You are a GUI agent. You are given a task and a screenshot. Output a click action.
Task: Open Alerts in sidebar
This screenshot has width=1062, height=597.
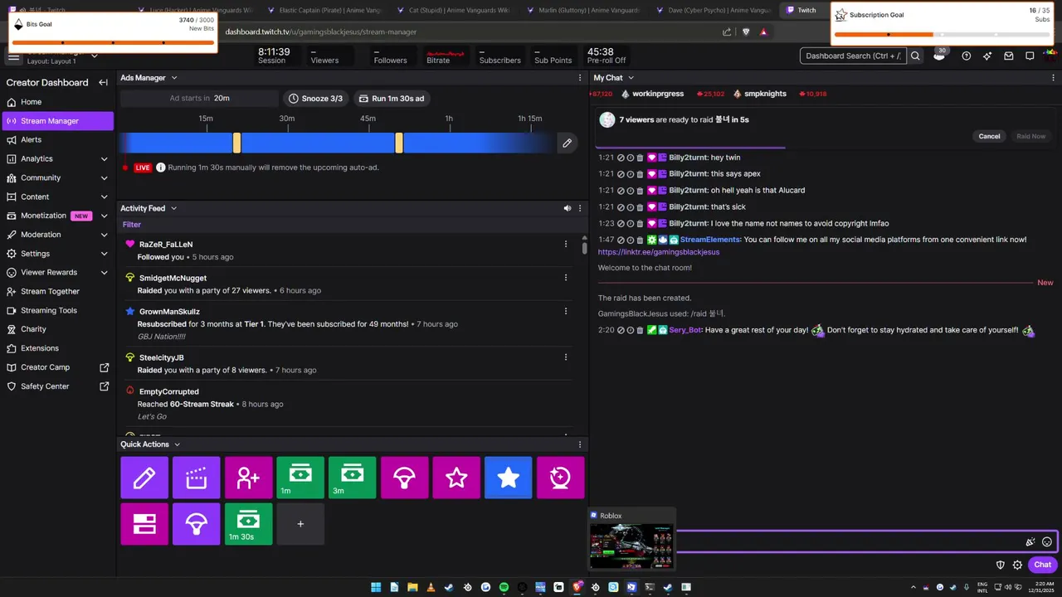pos(56,139)
